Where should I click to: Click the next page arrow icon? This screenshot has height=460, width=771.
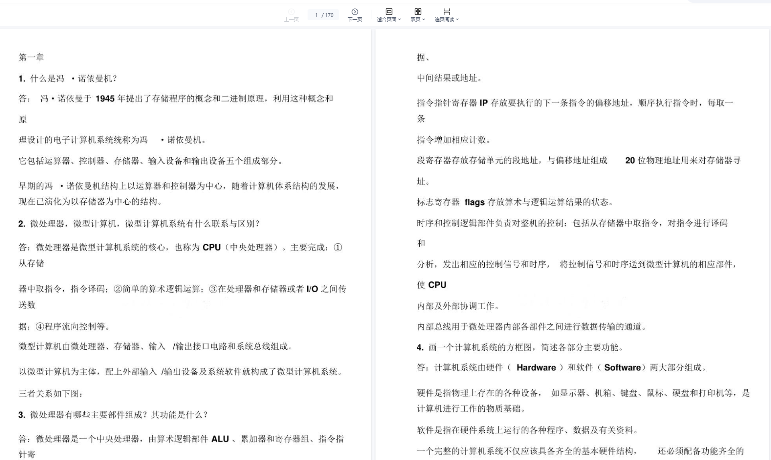(x=355, y=12)
